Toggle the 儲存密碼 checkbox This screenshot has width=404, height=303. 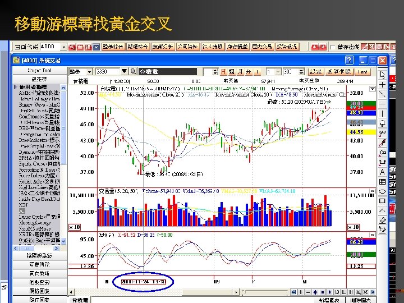pyautogui.click(x=333, y=47)
